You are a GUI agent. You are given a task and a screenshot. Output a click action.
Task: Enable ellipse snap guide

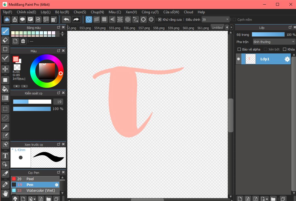pyautogui.click(x=143, y=19)
